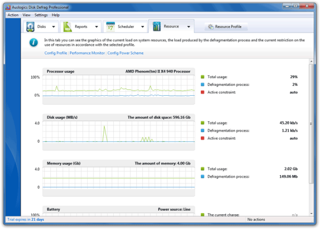320x229 pixels.
Task: Click the 'Power source: Line' text
Action: click(174, 209)
